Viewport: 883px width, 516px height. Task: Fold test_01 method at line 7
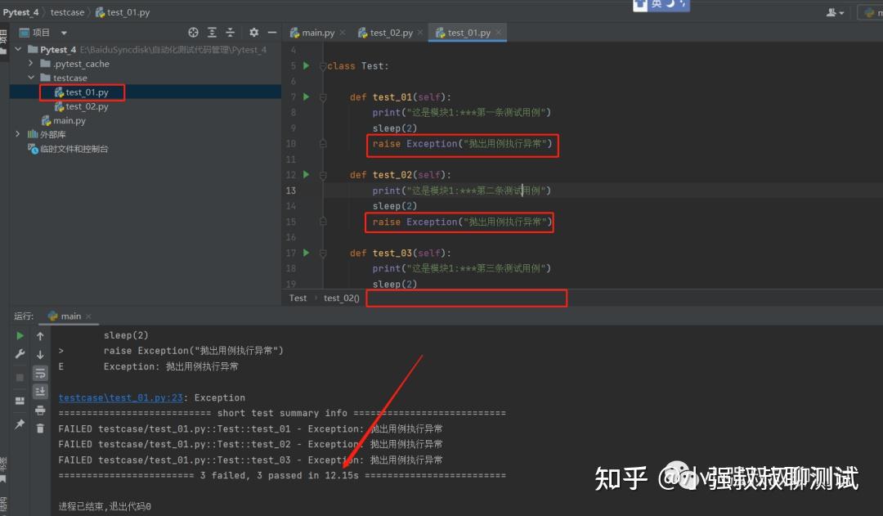click(x=323, y=96)
